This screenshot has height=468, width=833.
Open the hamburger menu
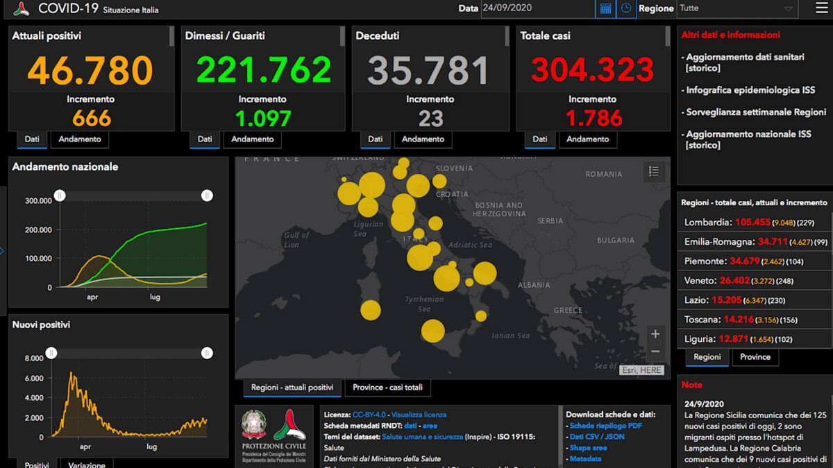821,8
